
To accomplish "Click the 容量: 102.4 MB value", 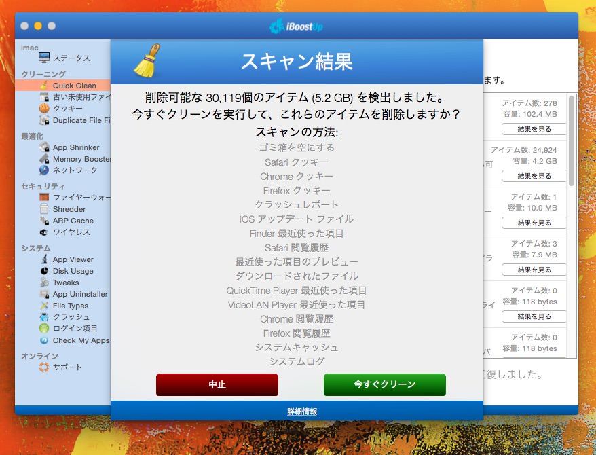I will (x=530, y=114).
